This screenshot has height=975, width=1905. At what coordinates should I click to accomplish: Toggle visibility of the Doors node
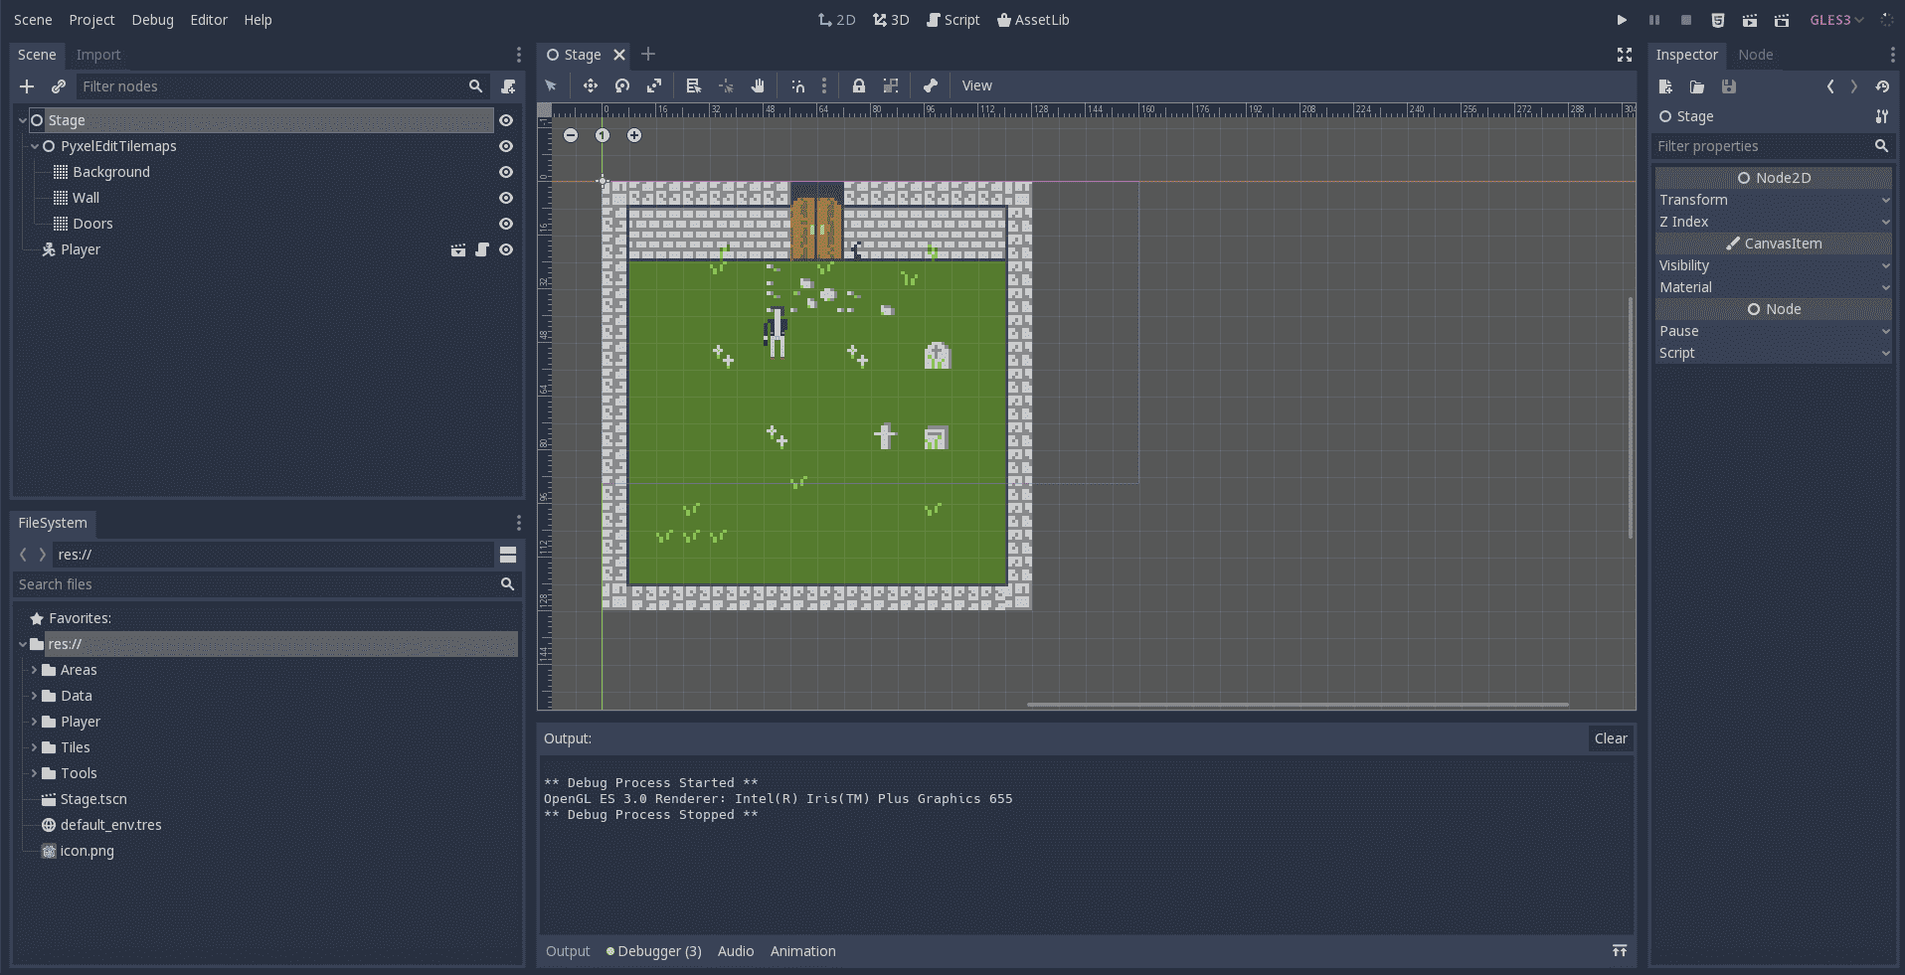click(506, 224)
